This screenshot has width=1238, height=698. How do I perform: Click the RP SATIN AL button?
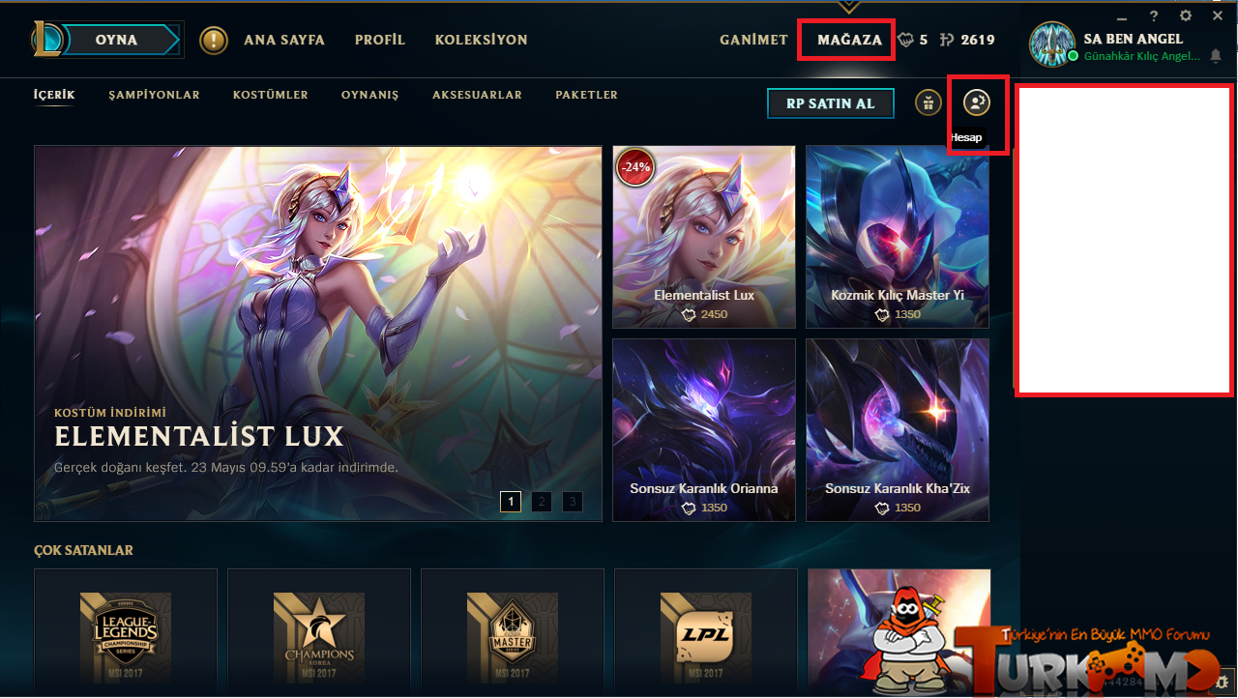pos(831,103)
